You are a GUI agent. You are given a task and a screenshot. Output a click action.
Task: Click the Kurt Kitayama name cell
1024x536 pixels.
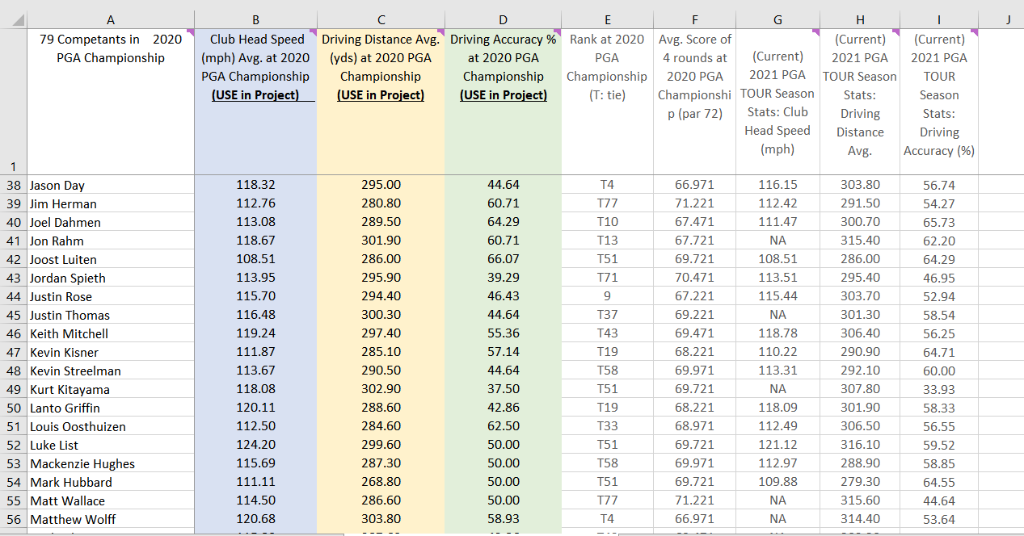coord(111,389)
